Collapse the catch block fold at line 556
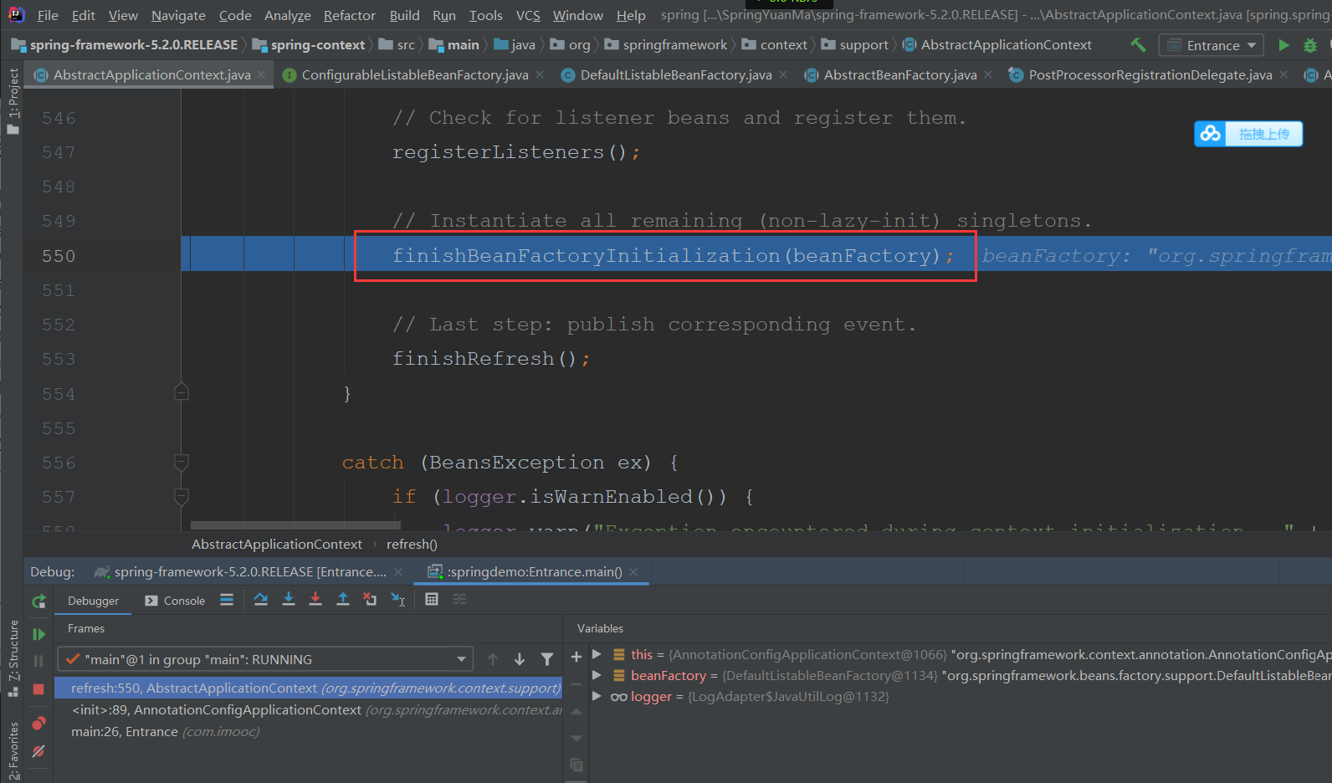This screenshot has width=1332, height=783. click(181, 462)
